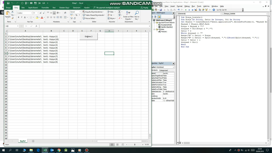The height and width of the screenshot is (153, 272).
Task: Increase indent icon in Hizalama group
Action: pos(61,17)
